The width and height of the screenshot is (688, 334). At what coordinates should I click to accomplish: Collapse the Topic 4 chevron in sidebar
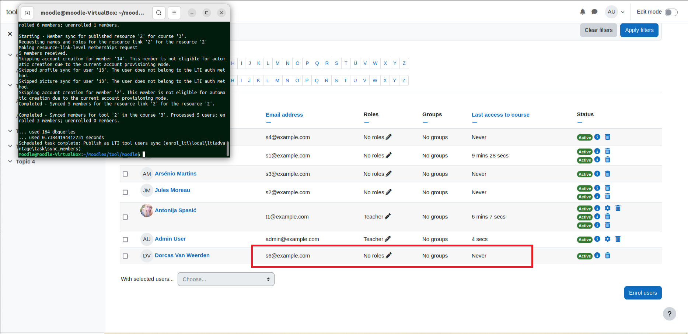10,161
